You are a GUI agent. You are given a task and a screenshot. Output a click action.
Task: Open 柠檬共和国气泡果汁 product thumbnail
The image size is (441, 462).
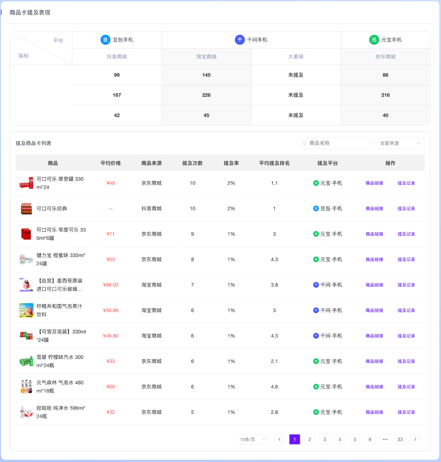tap(26, 310)
